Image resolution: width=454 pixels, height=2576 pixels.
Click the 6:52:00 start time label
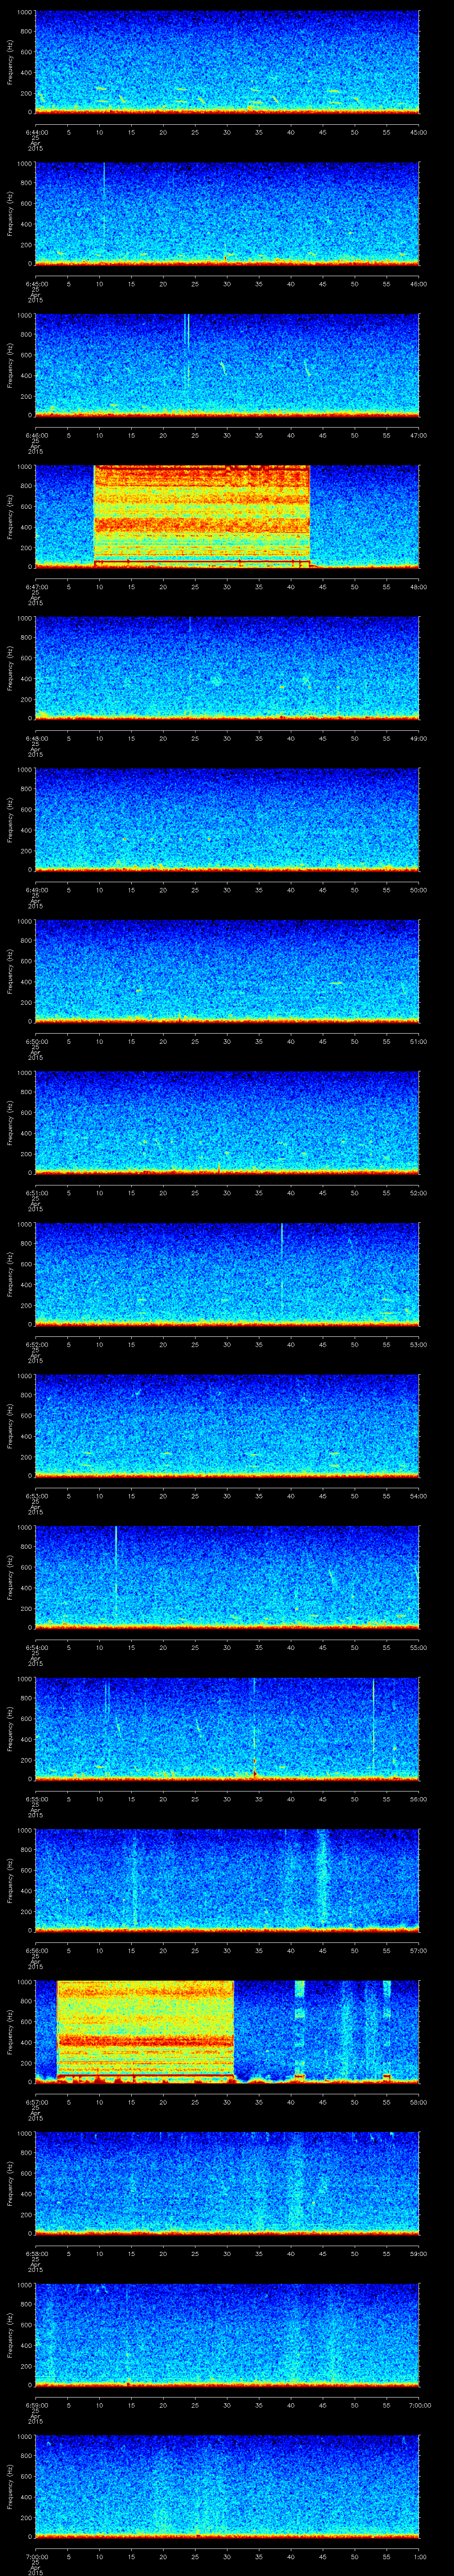36,1344
